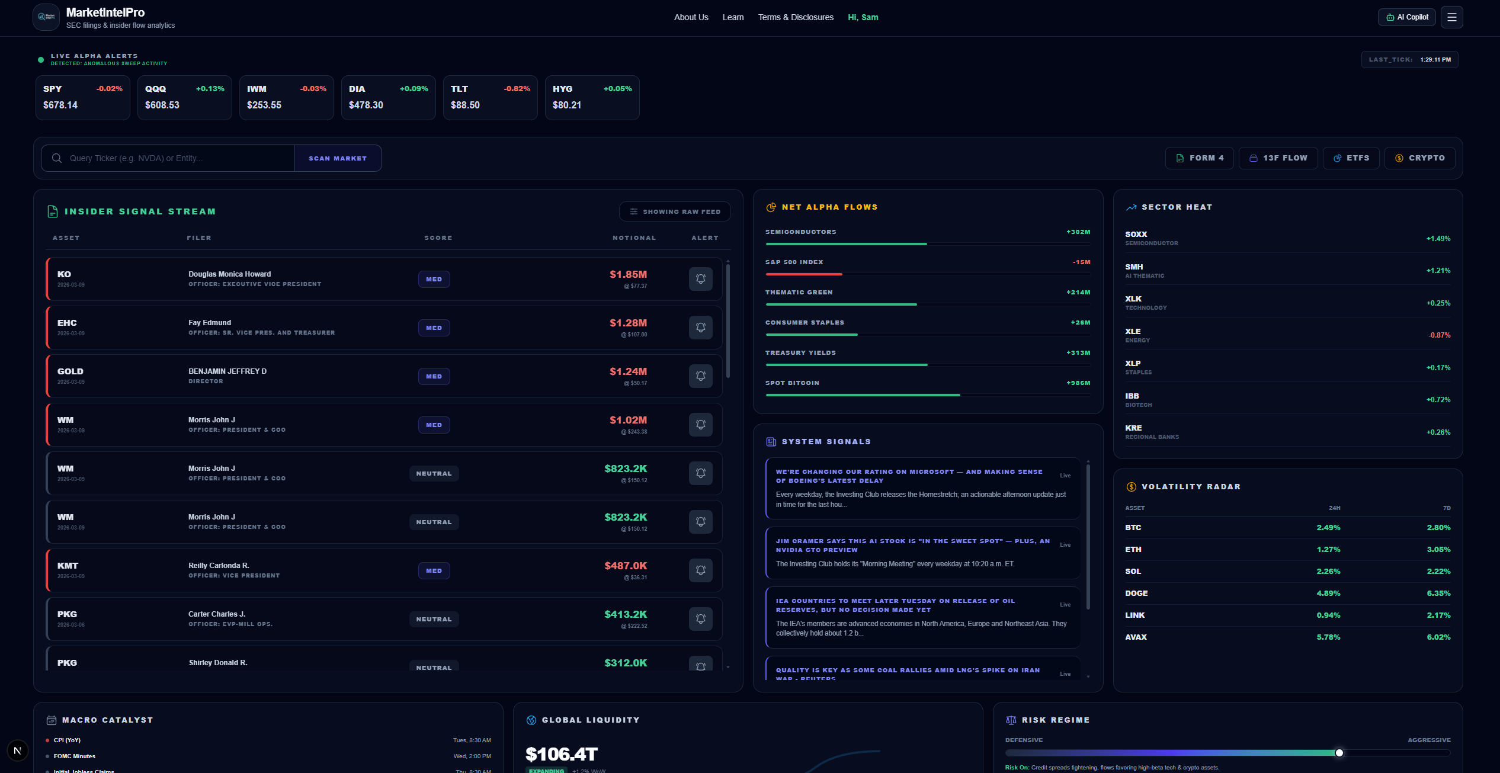Select the Learn menu item
Screen dimensions: 1500x773
[x=733, y=17]
